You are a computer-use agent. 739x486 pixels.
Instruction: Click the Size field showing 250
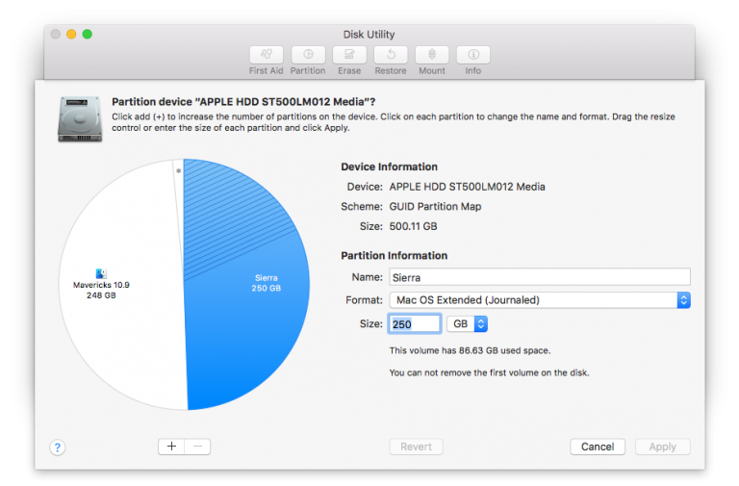coord(415,324)
